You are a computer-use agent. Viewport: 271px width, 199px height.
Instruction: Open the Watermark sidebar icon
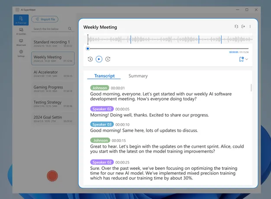[x=21, y=42]
